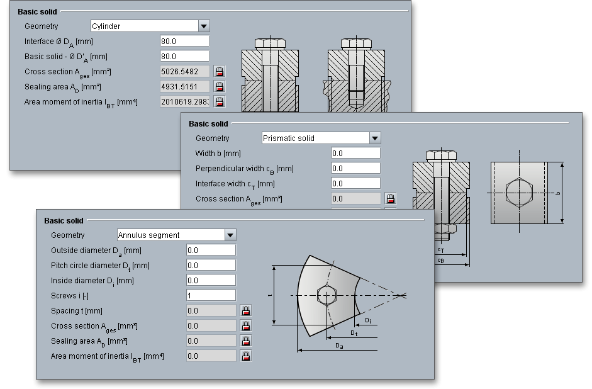Click lock next to Annulus Sealing area field

(x=246, y=341)
